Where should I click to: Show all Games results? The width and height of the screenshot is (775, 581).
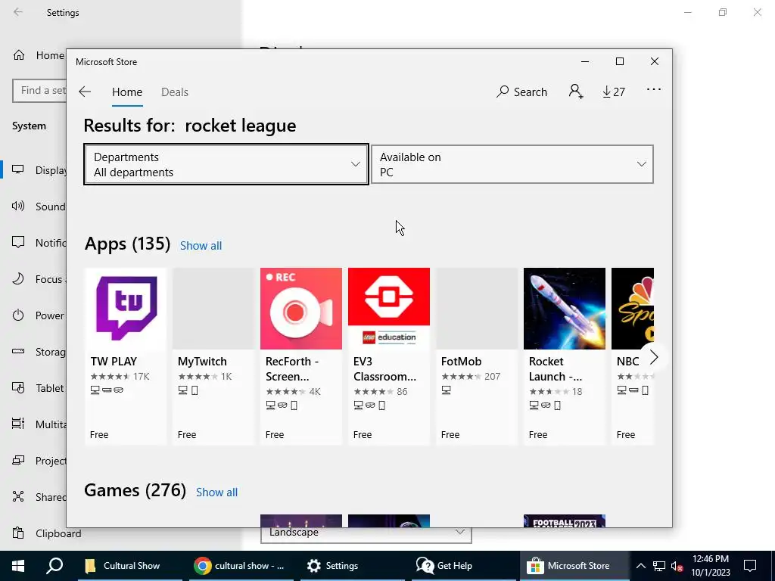point(216,492)
